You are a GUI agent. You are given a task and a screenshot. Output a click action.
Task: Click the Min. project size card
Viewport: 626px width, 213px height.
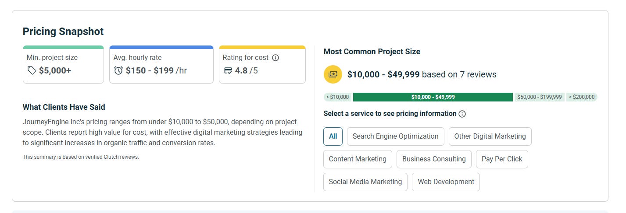[63, 64]
